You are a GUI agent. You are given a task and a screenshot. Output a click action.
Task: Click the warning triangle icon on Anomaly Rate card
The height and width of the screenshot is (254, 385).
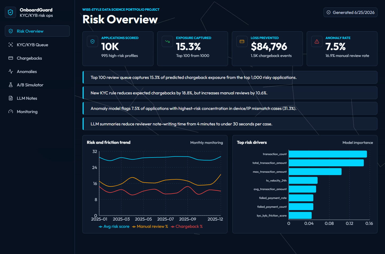click(x=317, y=41)
